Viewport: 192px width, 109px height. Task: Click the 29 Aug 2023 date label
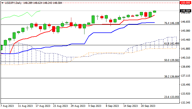click(78, 106)
